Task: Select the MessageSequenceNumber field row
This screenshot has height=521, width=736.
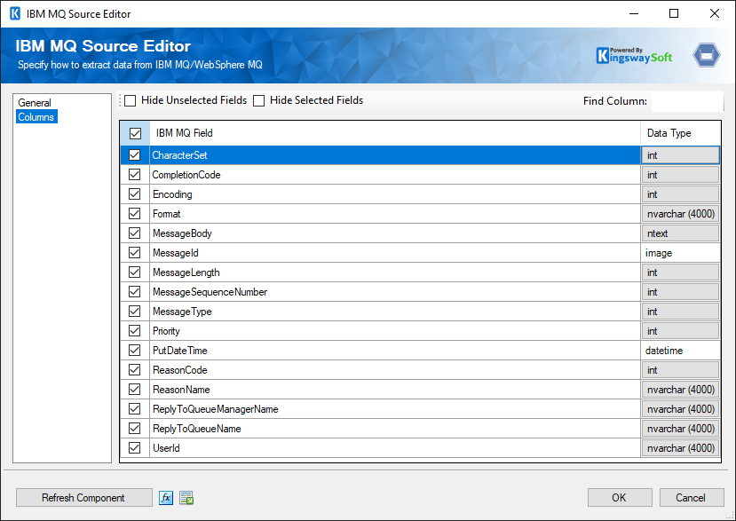Action: coord(395,292)
